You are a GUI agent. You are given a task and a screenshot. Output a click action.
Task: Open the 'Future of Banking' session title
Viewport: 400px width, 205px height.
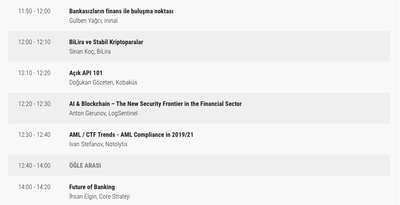point(92,187)
